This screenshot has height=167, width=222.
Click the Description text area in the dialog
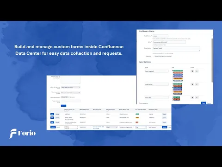pos(176,49)
